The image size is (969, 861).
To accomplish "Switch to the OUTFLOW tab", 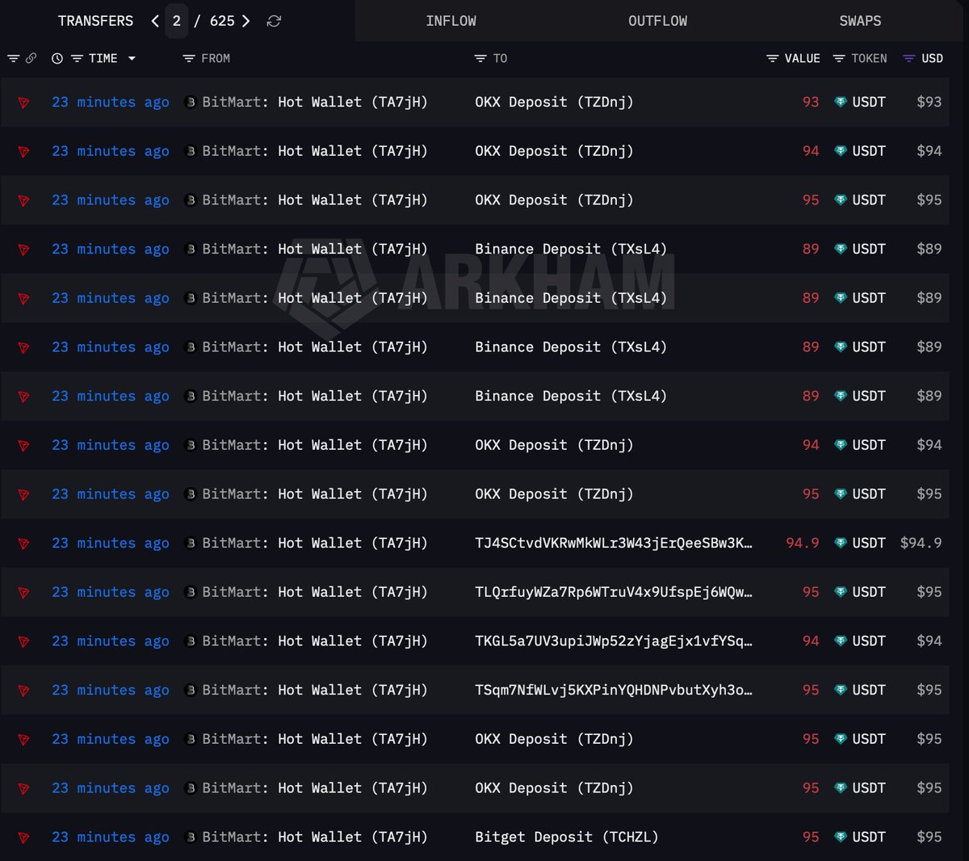I will (657, 21).
